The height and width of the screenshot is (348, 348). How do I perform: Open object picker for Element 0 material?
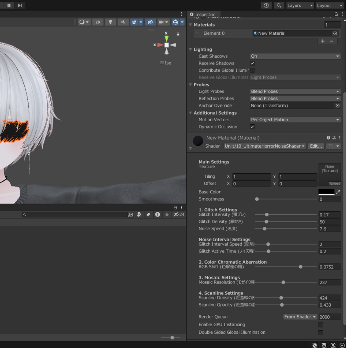click(335, 33)
